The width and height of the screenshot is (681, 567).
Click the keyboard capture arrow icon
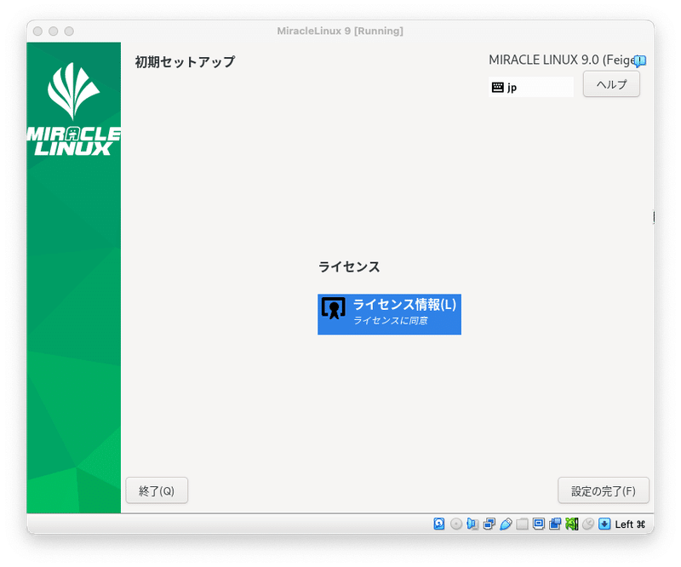click(x=604, y=524)
